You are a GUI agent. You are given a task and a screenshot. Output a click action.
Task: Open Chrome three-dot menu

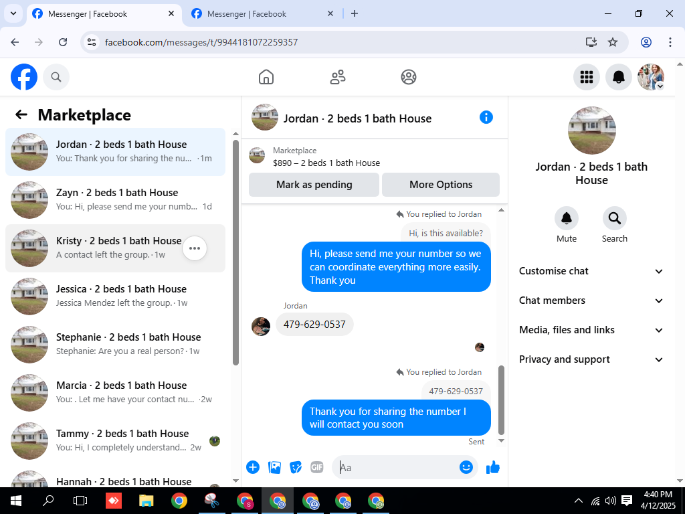670,42
